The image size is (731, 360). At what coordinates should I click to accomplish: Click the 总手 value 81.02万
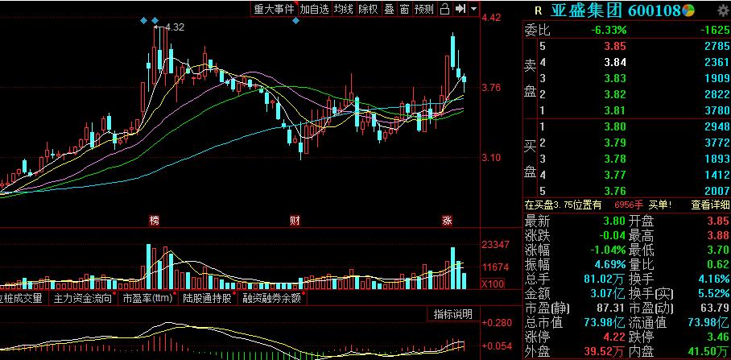(x=605, y=279)
